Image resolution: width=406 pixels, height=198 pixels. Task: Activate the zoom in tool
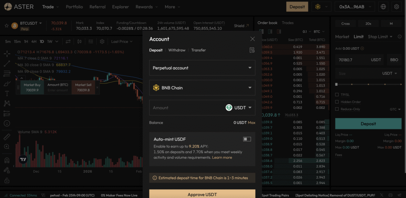(x=7, y=147)
